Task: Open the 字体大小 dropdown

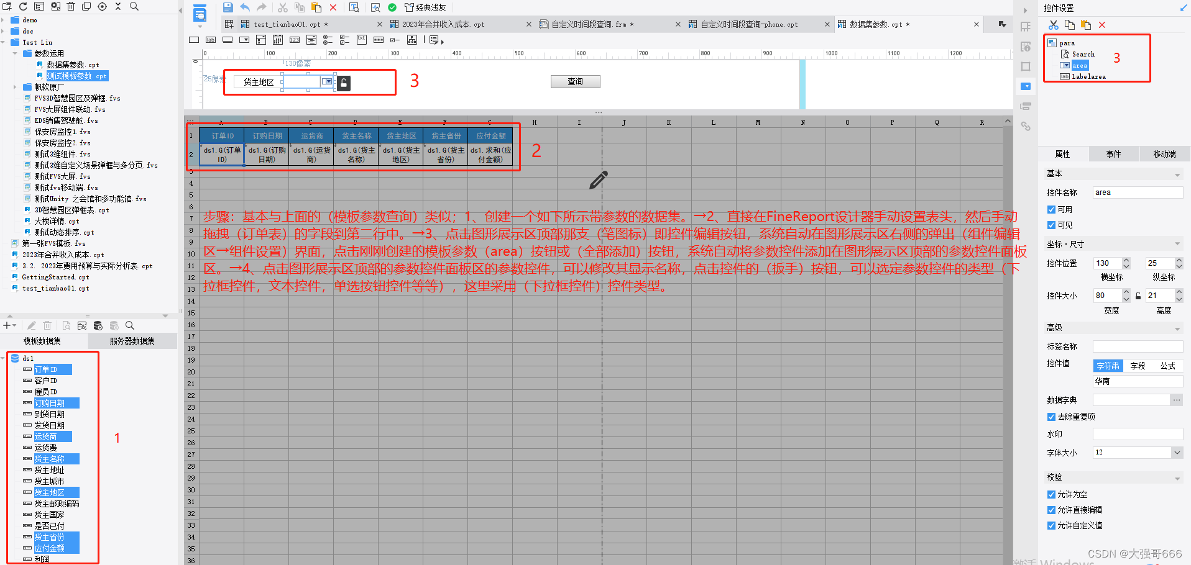Action: [1177, 453]
